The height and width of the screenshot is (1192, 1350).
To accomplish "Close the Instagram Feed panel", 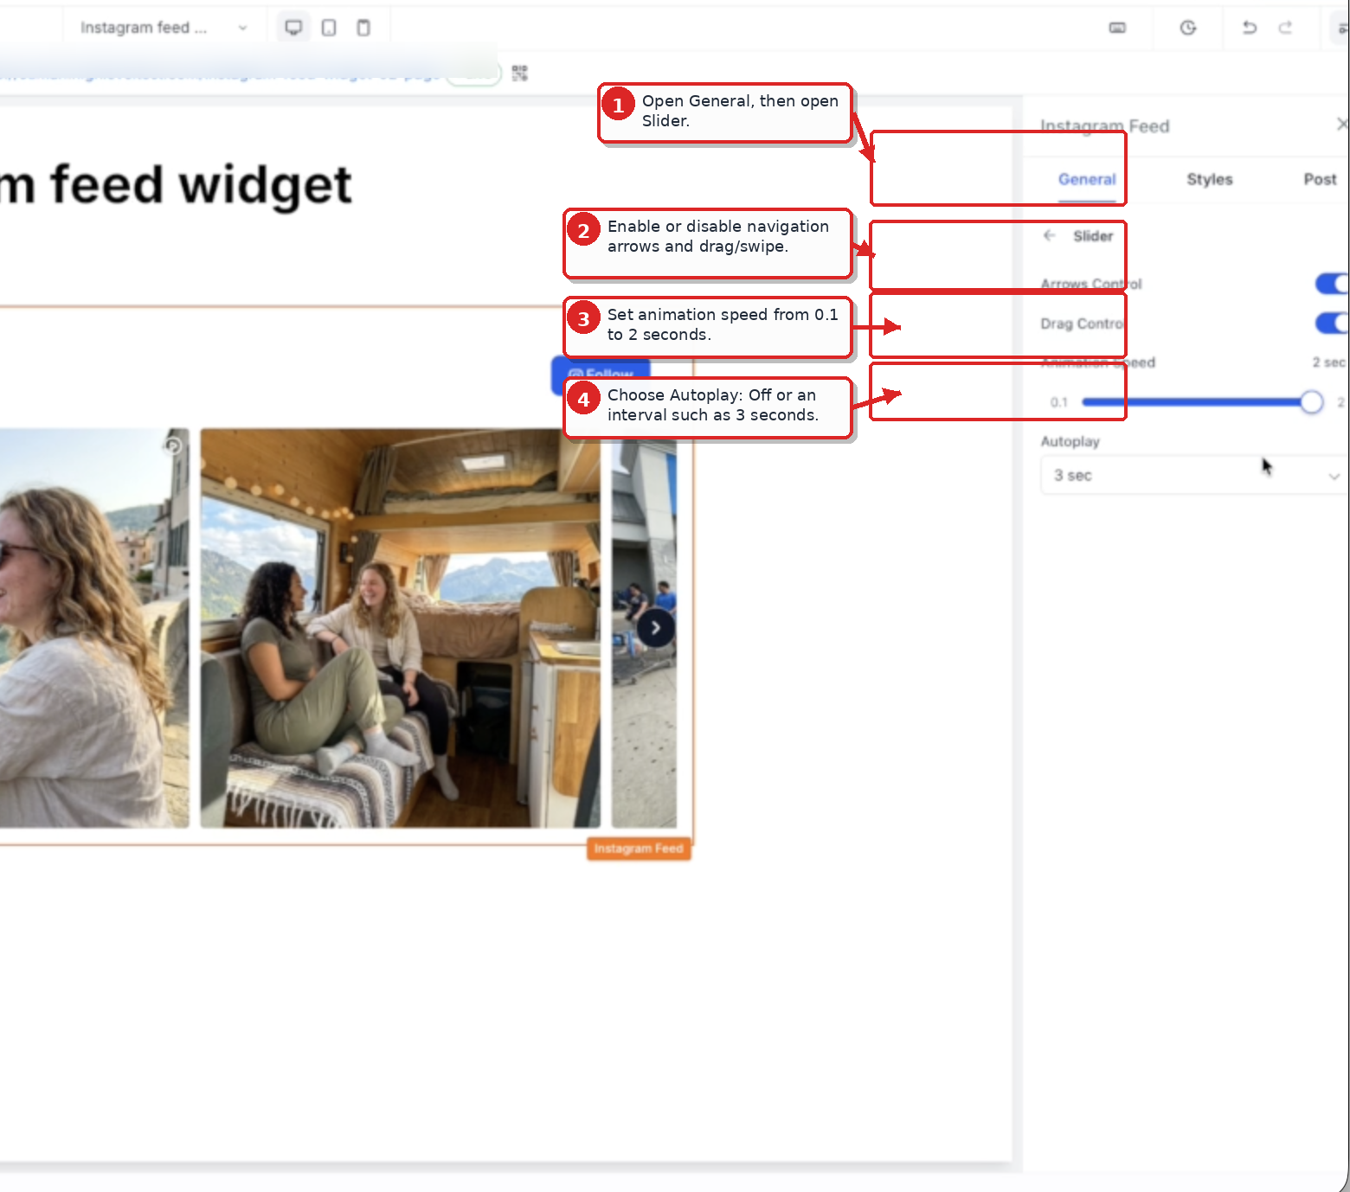I will click(1342, 125).
